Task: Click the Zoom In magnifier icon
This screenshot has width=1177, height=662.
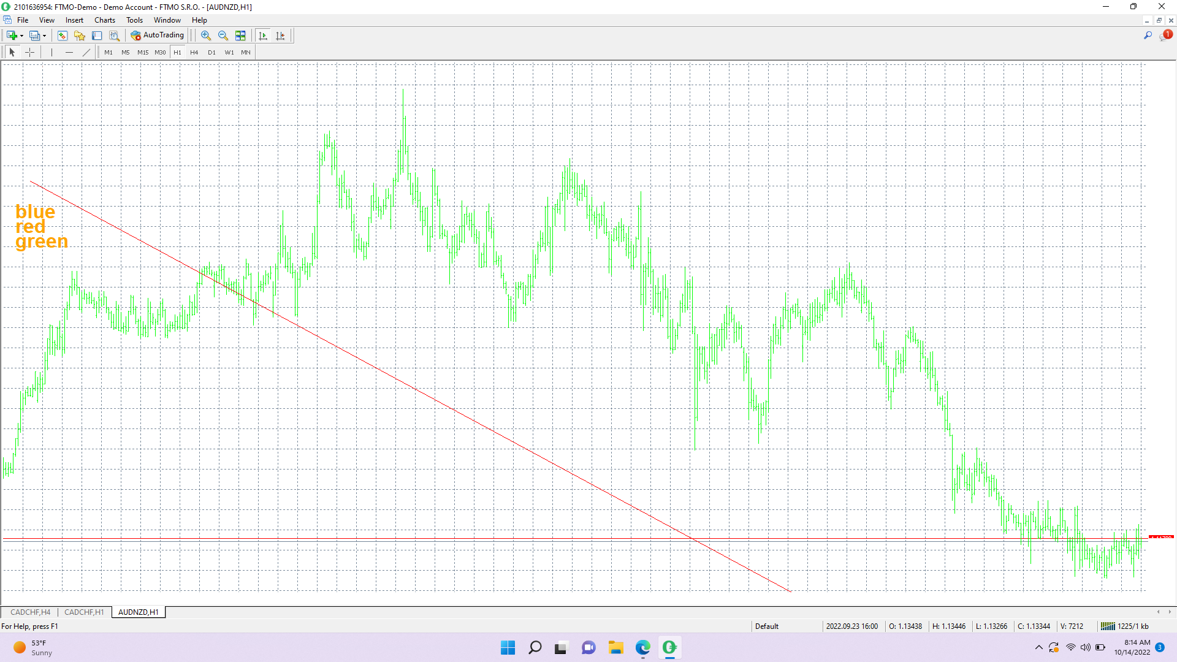Action: click(x=206, y=36)
